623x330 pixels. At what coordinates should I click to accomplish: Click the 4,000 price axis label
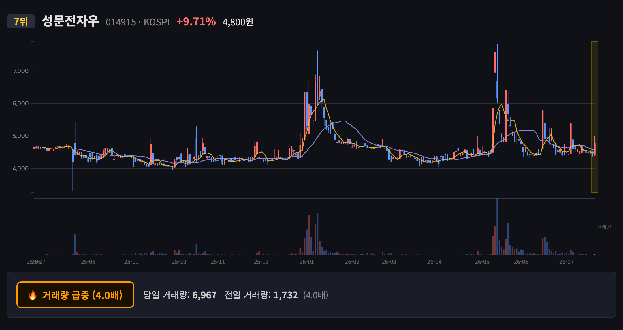(x=21, y=168)
